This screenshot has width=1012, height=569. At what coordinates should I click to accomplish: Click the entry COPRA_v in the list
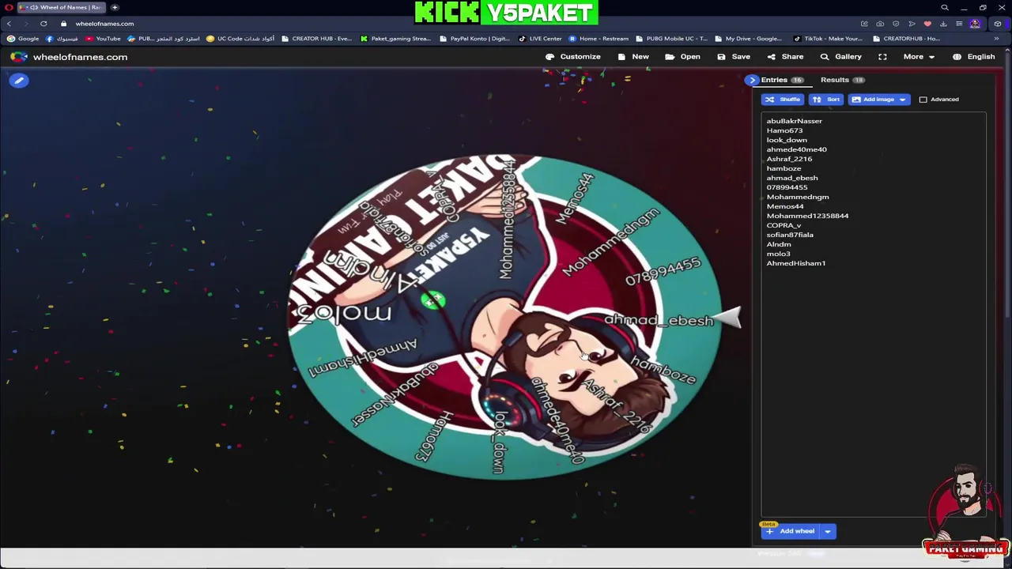pos(784,225)
